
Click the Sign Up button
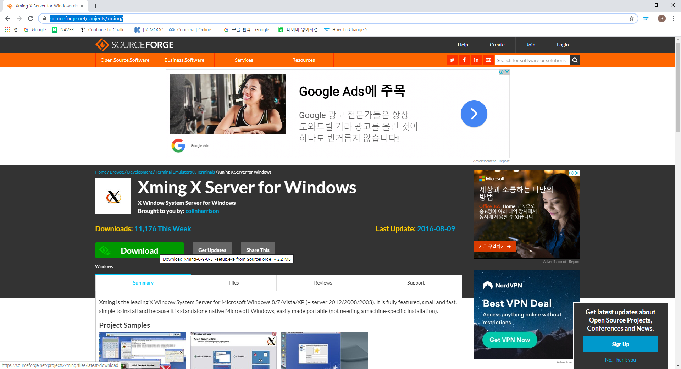[620, 344]
